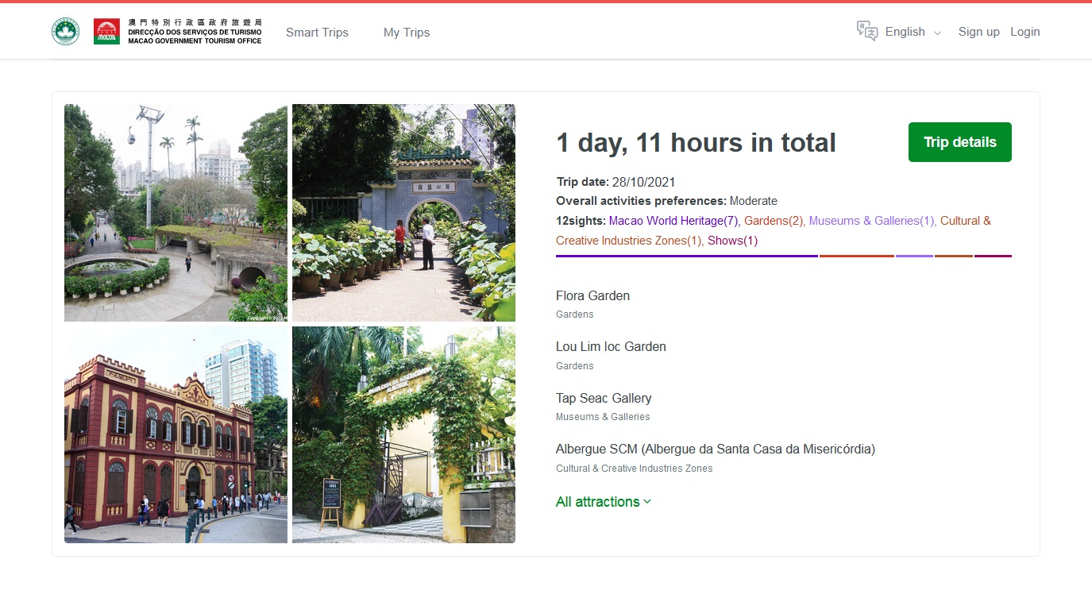Click the Macao SAR government emblem logo

point(65,32)
